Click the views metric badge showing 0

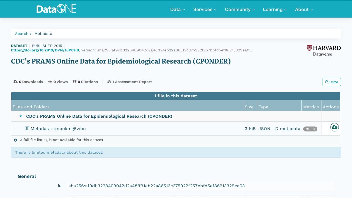click(x=310, y=129)
